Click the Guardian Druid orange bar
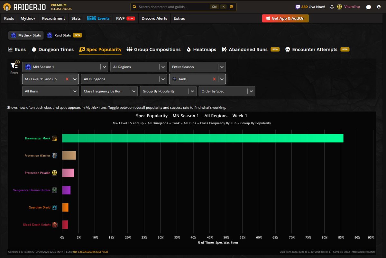Viewport: 386px width, 258px height. coord(65,208)
